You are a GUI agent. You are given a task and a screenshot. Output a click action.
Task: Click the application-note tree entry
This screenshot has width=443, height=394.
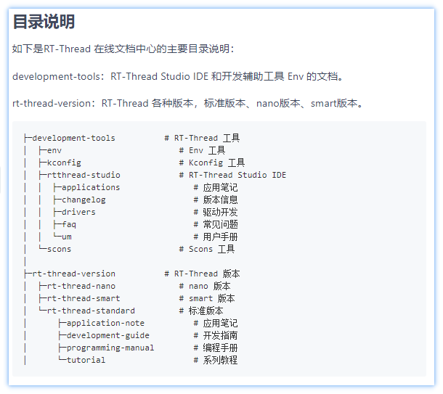[105, 323]
